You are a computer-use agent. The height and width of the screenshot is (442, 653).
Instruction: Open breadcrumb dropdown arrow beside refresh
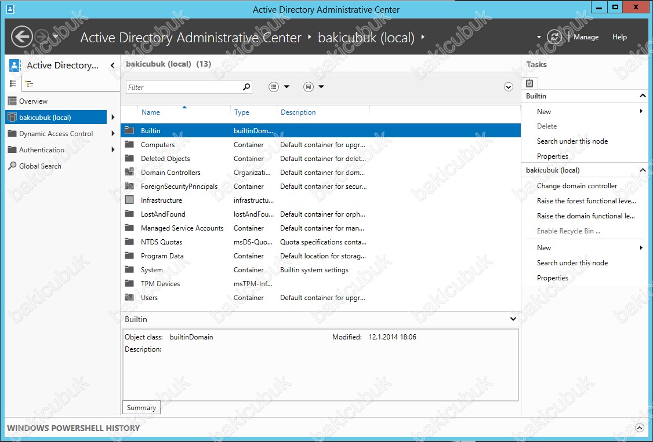(539, 37)
